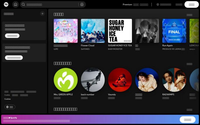Open back number artist picture
The height and width of the screenshot is (125, 200).
(x=93, y=80)
